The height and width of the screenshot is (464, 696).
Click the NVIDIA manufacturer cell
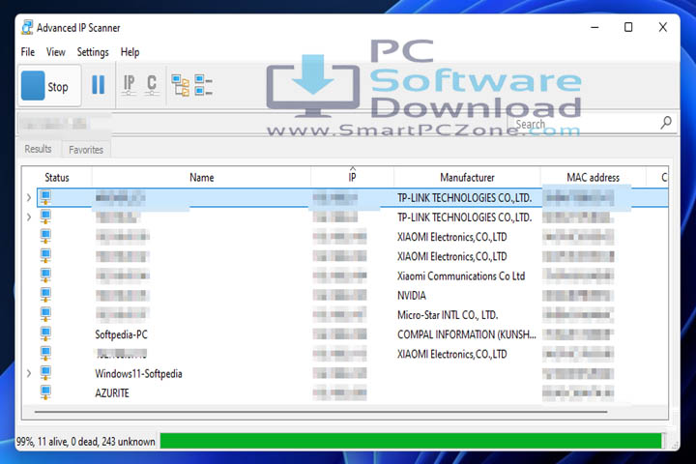pyautogui.click(x=412, y=295)
